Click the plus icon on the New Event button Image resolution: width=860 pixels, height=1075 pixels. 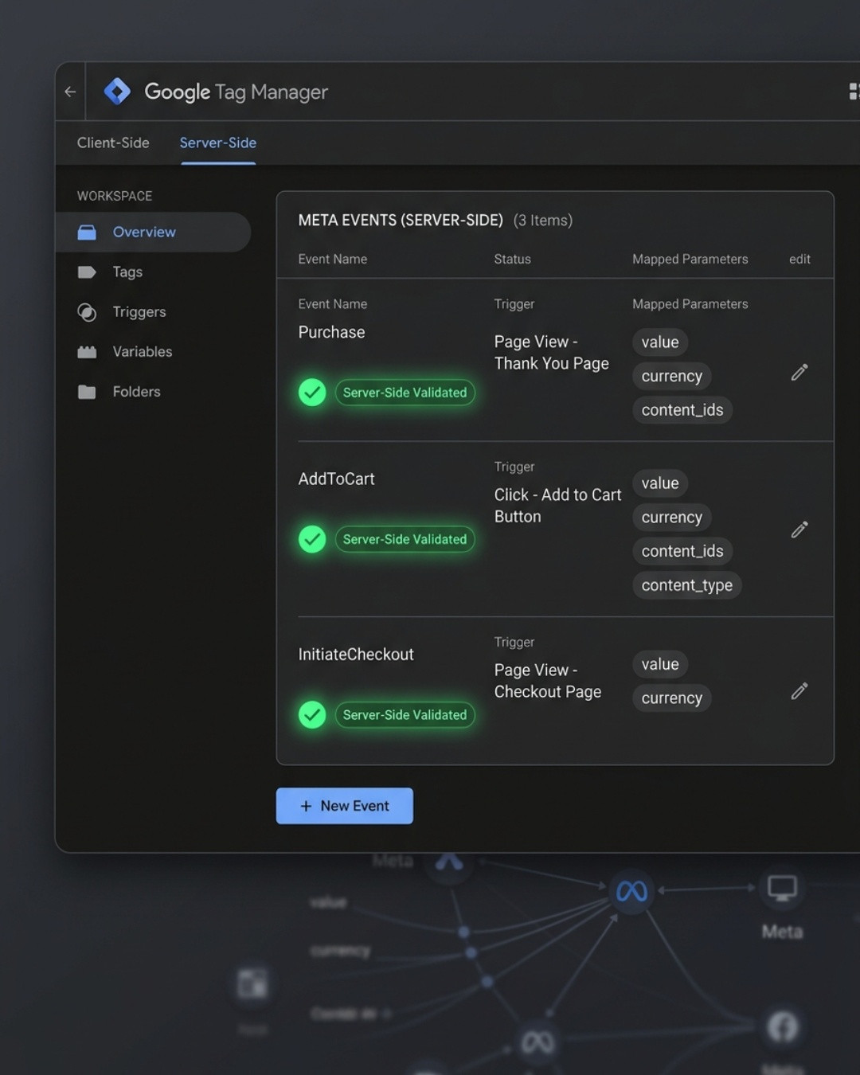(306, 806)
